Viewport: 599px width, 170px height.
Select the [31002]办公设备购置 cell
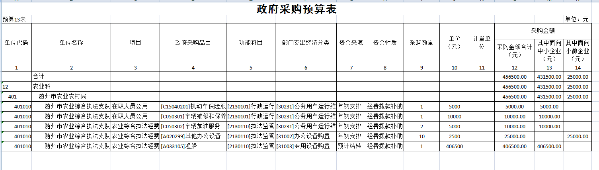[306, 136]
